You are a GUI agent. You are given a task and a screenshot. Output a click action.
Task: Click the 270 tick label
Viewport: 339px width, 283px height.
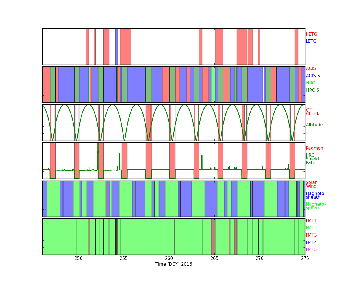tap(260, 258)
